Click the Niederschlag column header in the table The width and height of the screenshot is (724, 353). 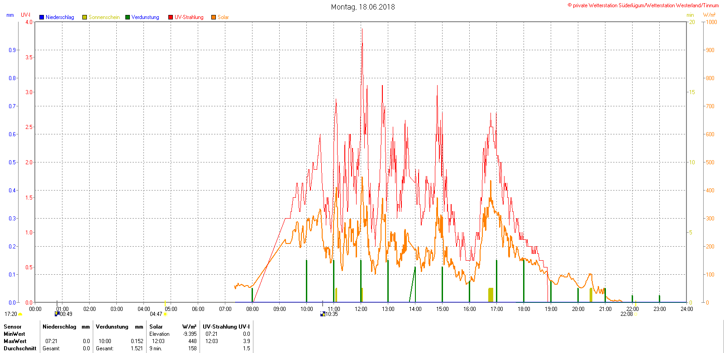coord(59,327)
